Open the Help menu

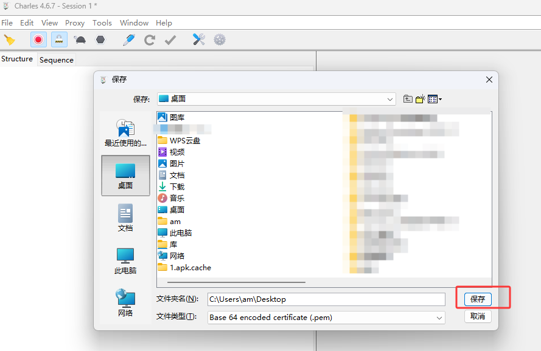click(x=164, y=22)
